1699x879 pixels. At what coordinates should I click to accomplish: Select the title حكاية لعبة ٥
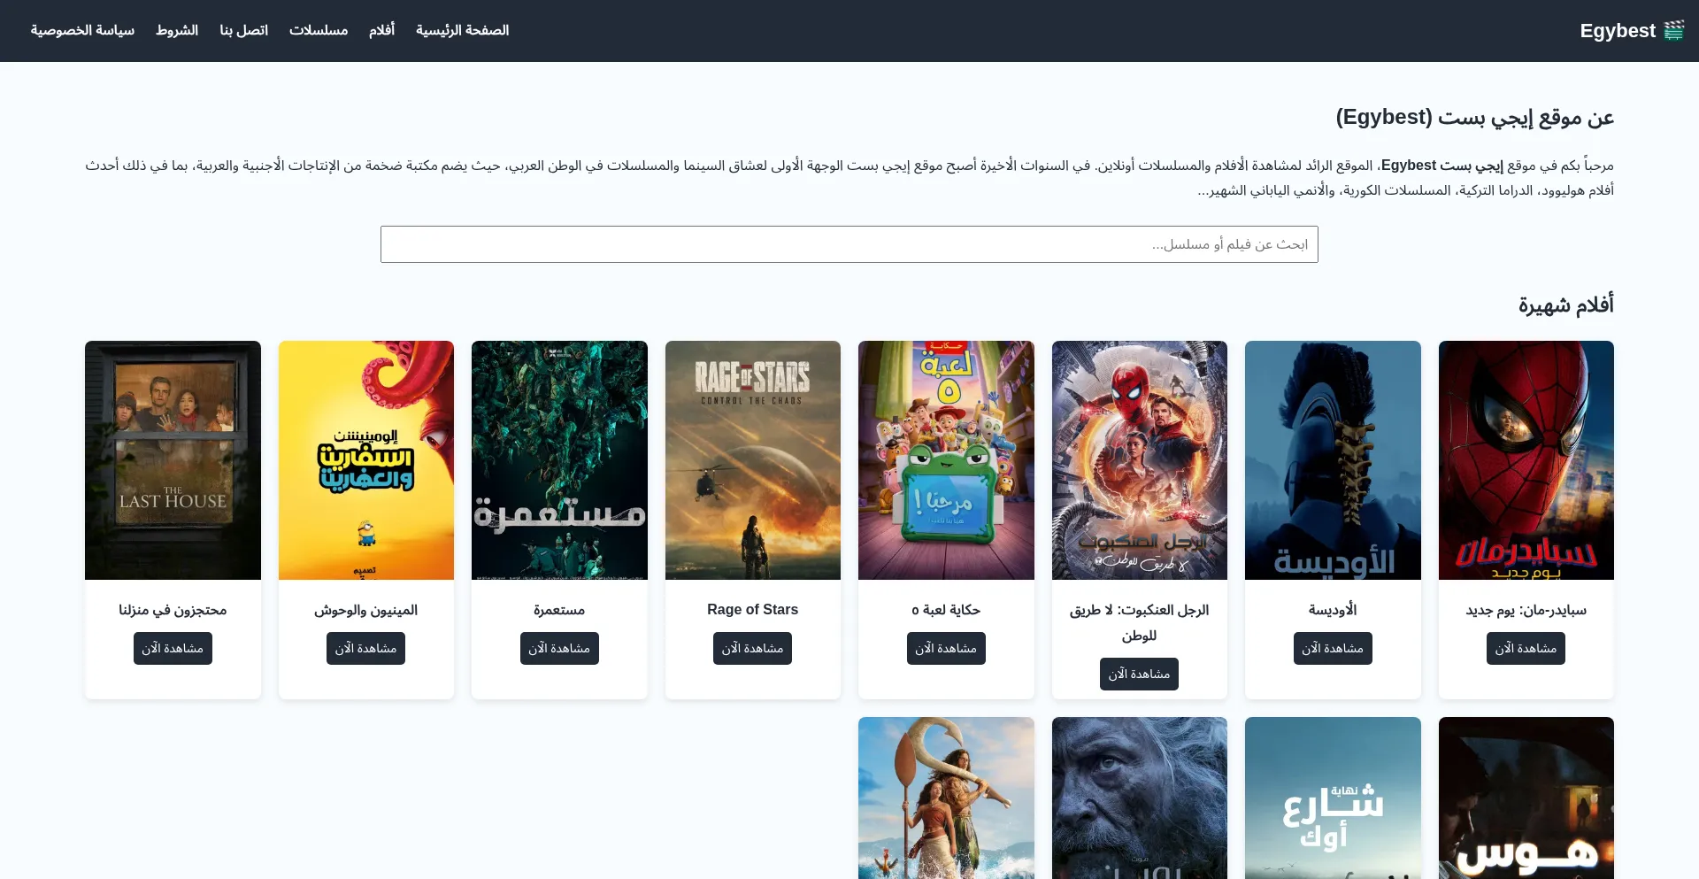click(x=946, y=610)
